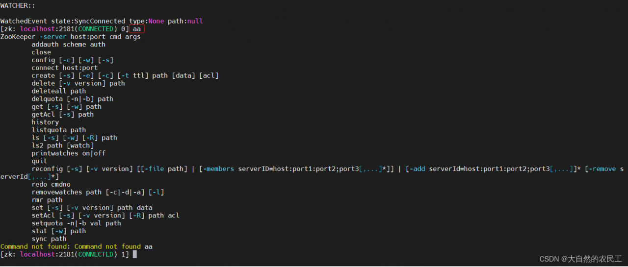This screenshot has width=628, height=267.
Task: Click the 'deleteall path' line
Action: 59,91
